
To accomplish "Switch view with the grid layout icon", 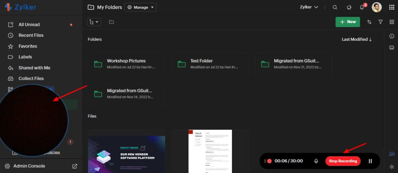I will tap(392, 22).
